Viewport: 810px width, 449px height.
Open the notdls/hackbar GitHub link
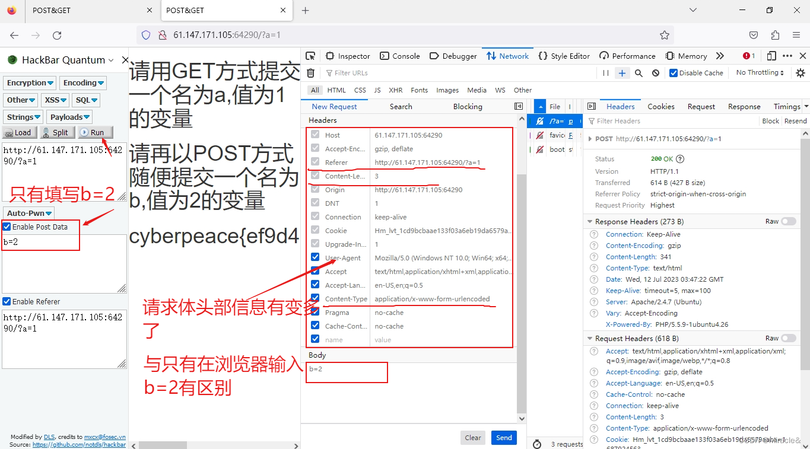(79, 444)
